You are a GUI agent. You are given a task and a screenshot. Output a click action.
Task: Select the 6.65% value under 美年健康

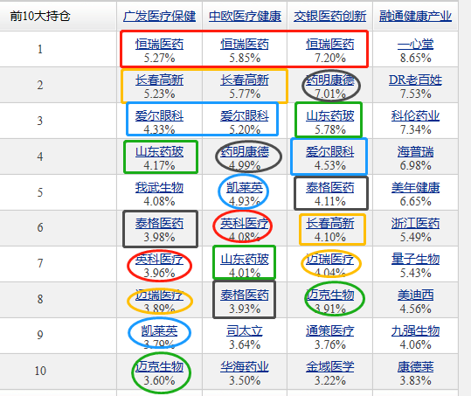[x=415, y=201]
